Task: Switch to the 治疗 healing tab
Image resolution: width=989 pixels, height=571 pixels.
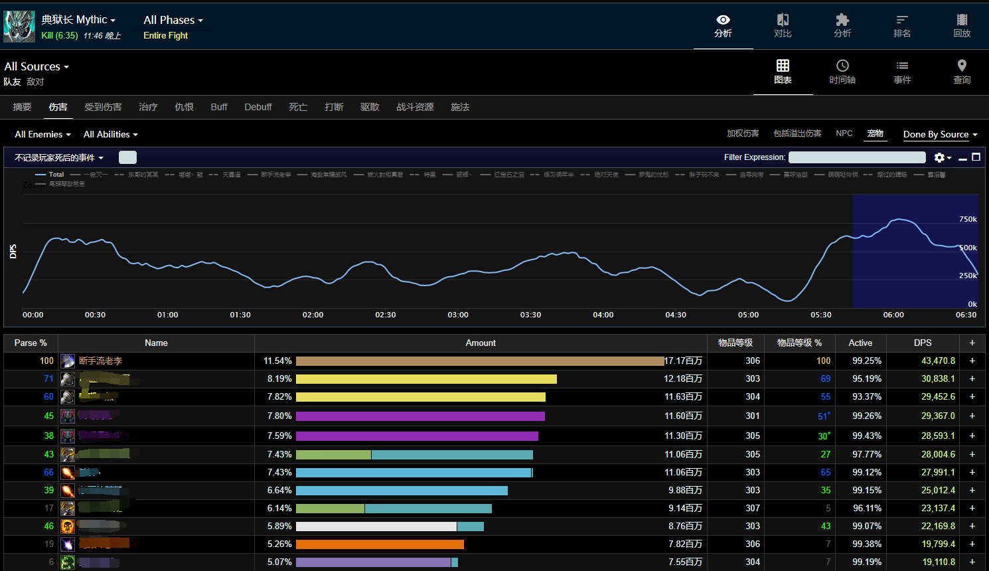Action: pos(148,107)
